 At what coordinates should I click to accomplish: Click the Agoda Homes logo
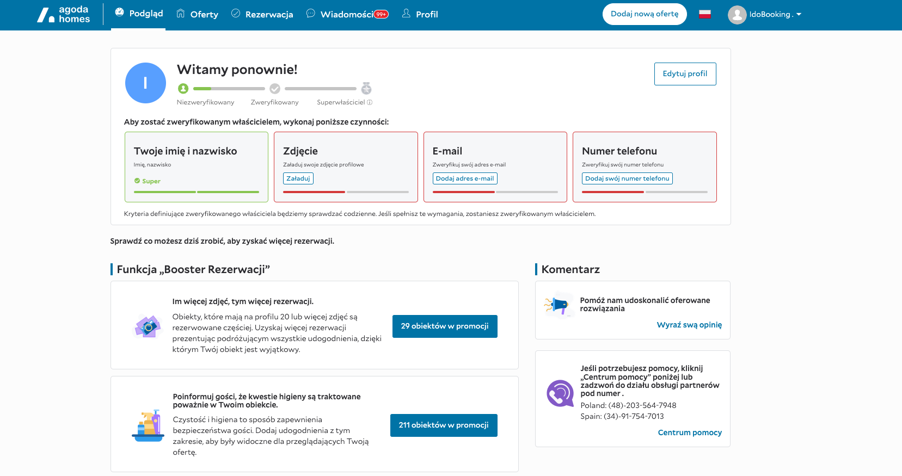(63, 15)
